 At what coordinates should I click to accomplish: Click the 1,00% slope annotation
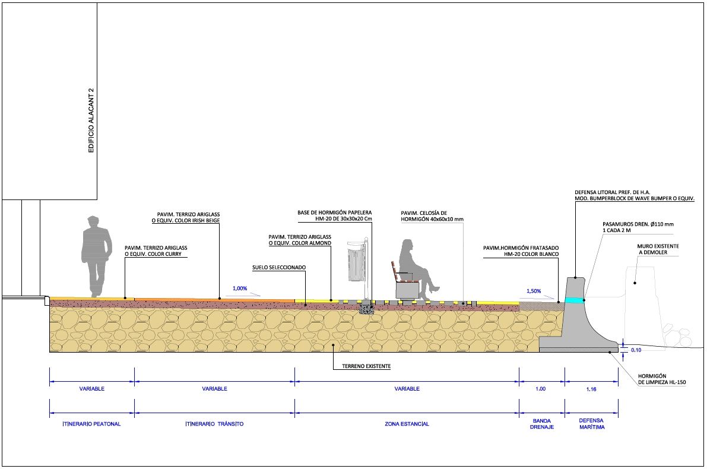[239, 289]
